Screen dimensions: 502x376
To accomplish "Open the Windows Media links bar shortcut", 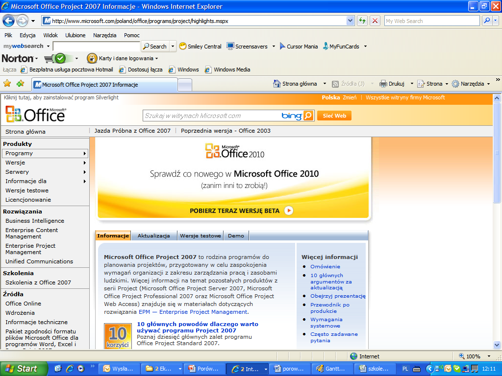I will point(227,70).
